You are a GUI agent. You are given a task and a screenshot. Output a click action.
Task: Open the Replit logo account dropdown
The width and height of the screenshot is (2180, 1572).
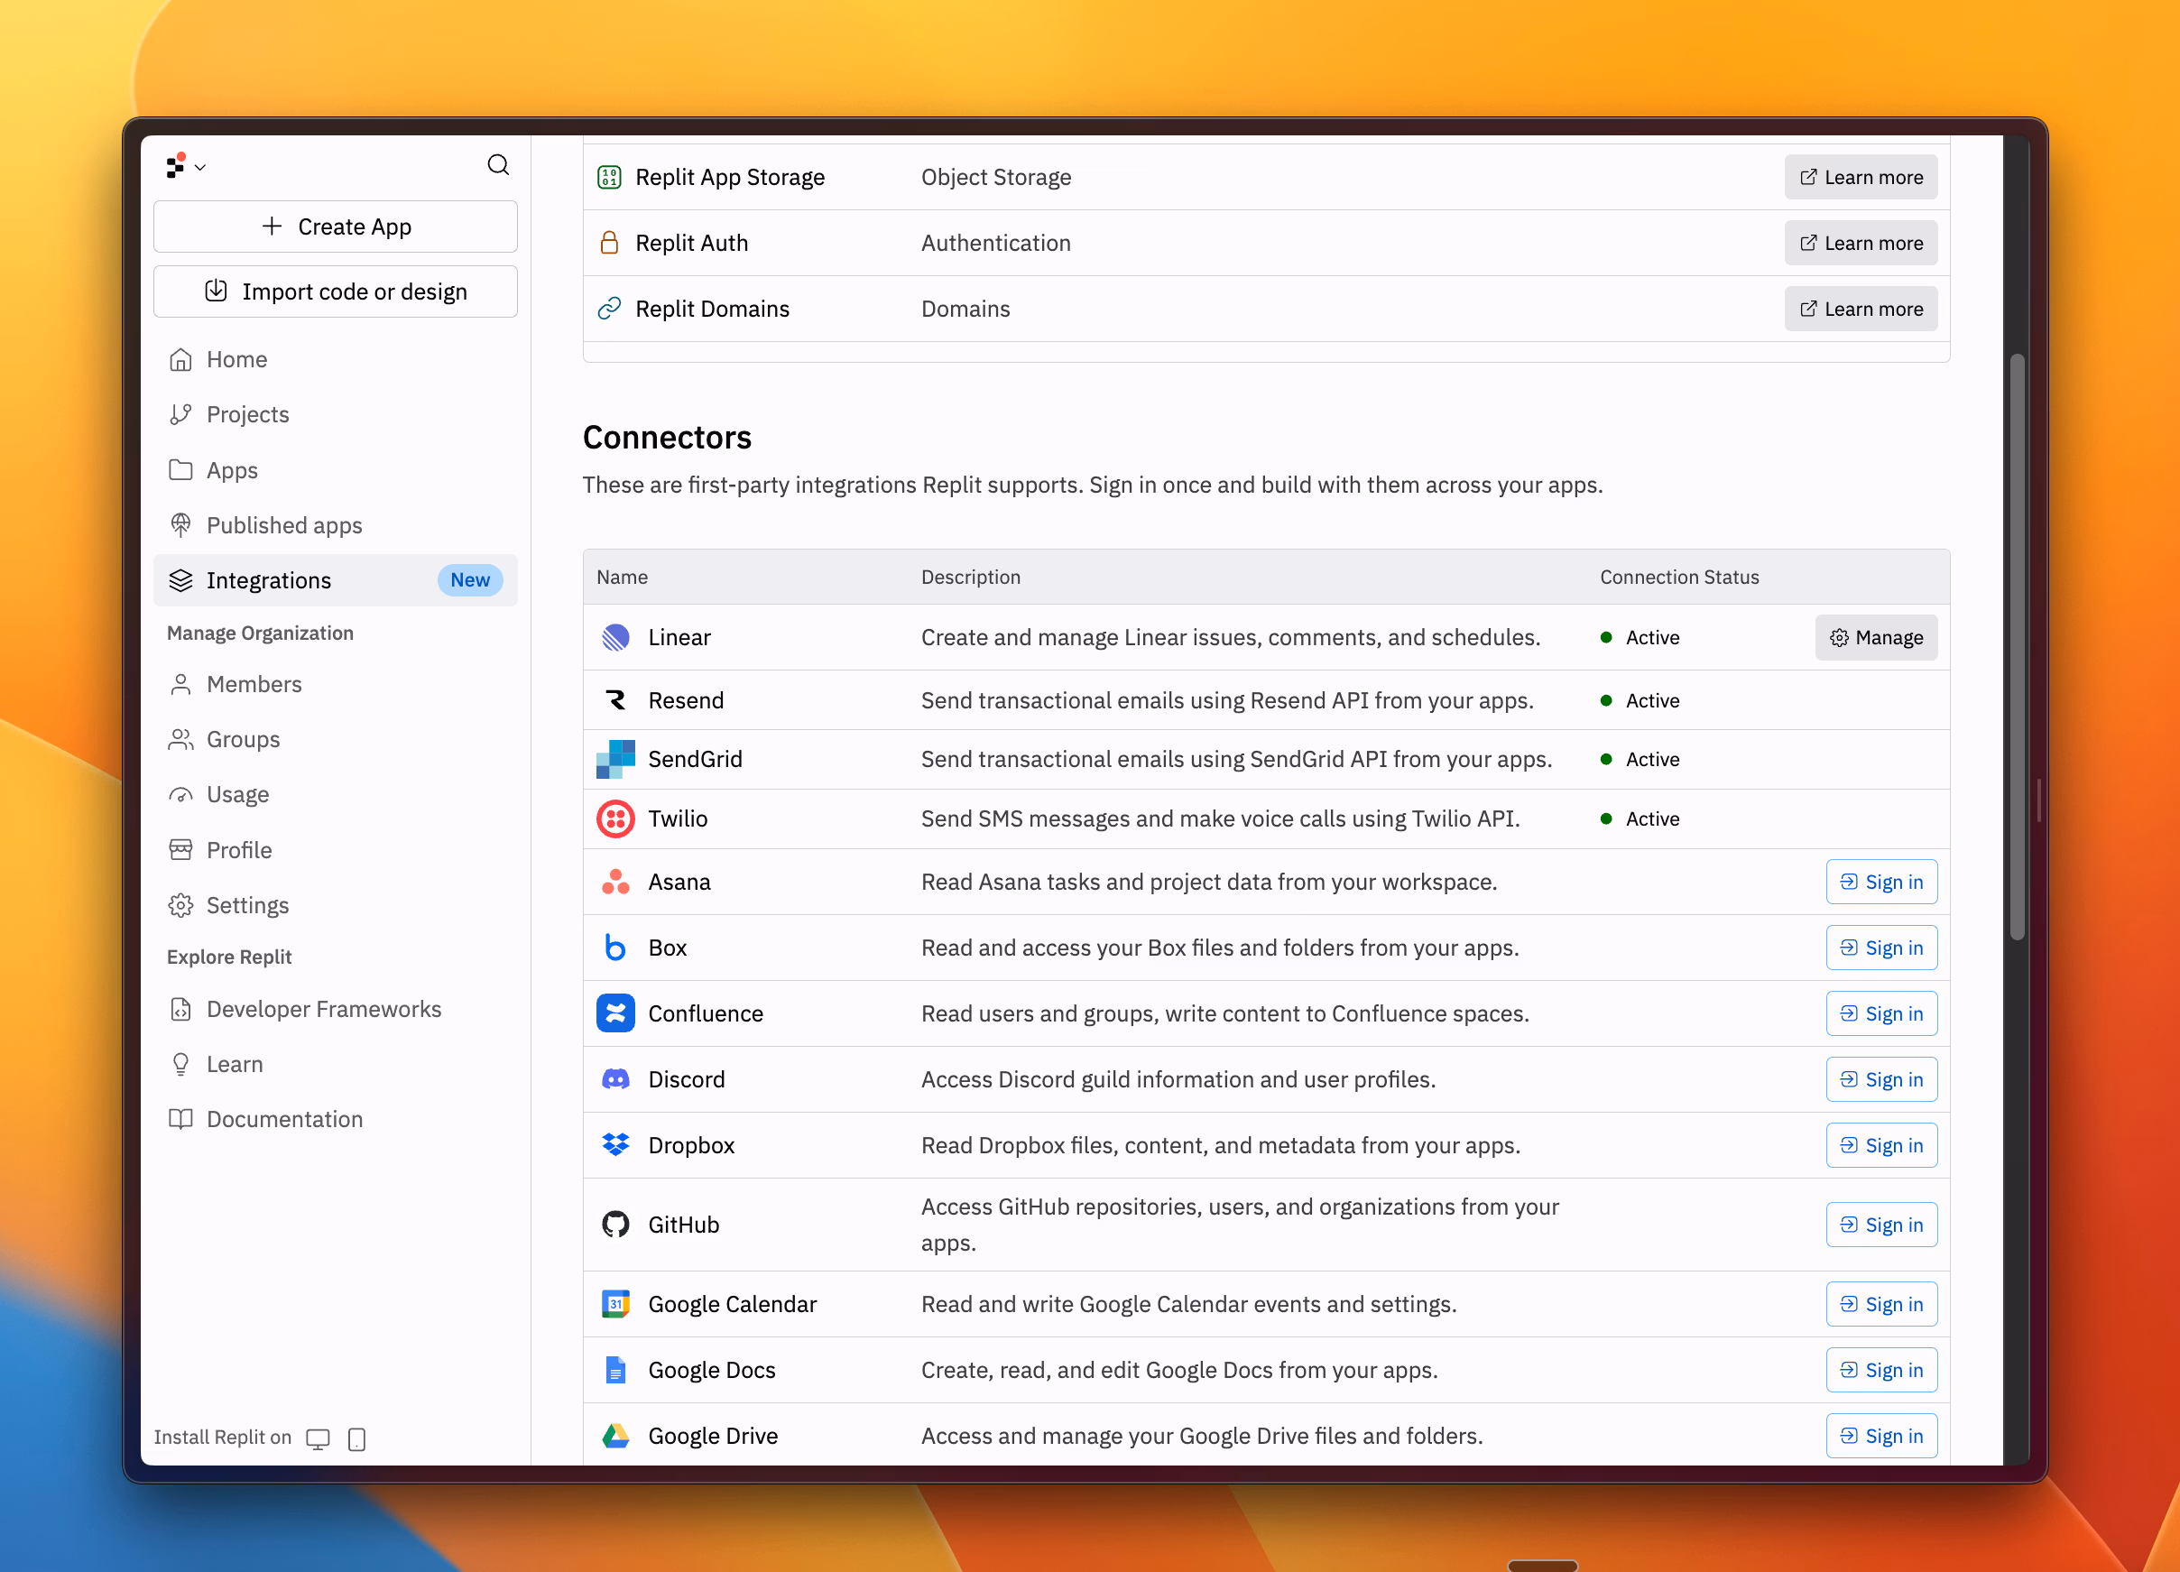click(186, 166)
